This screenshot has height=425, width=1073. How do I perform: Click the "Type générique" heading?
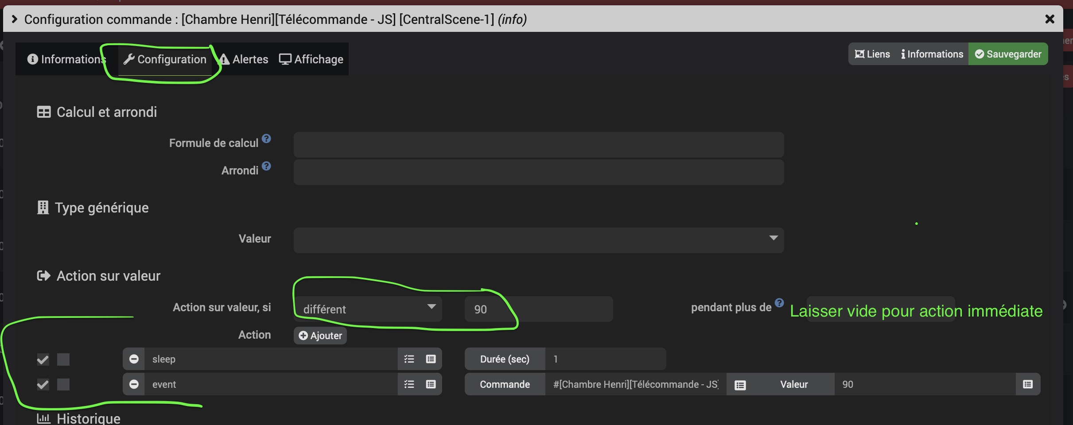102,208
